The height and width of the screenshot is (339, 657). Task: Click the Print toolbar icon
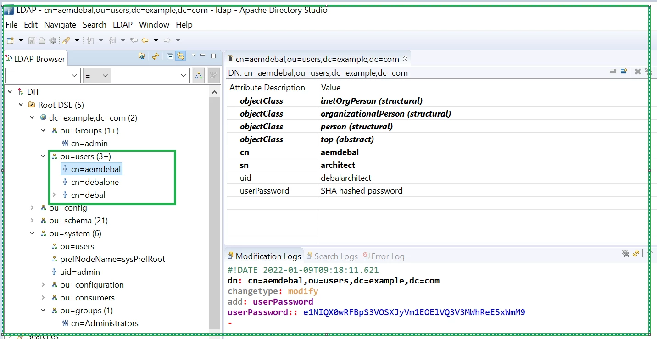pyautogui.click(x=42, y=40)
